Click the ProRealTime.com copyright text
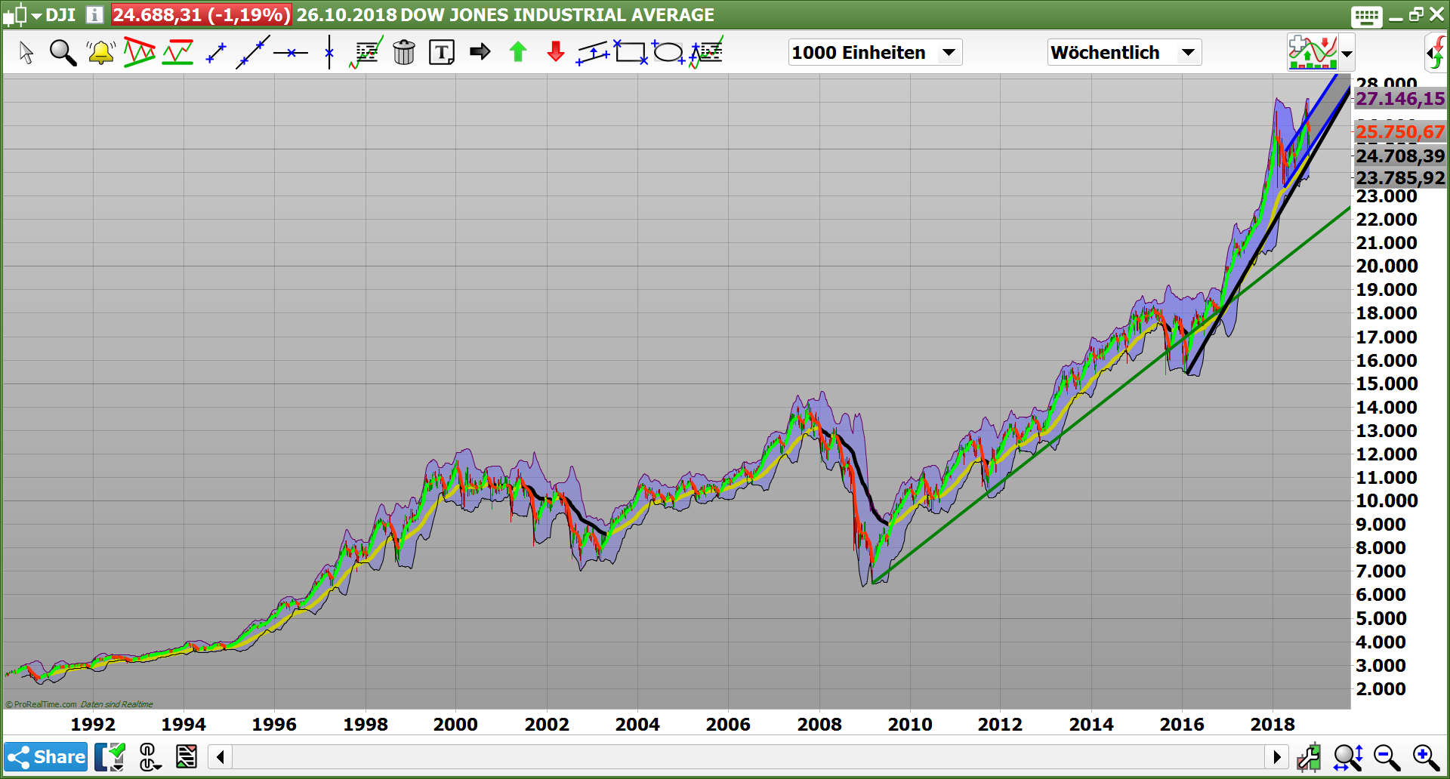Screen dimensions: 1450x779 41,704
